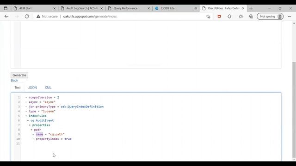Click the greyed-out Forward arrow
The image size is (296, 166).
point(17,17)
